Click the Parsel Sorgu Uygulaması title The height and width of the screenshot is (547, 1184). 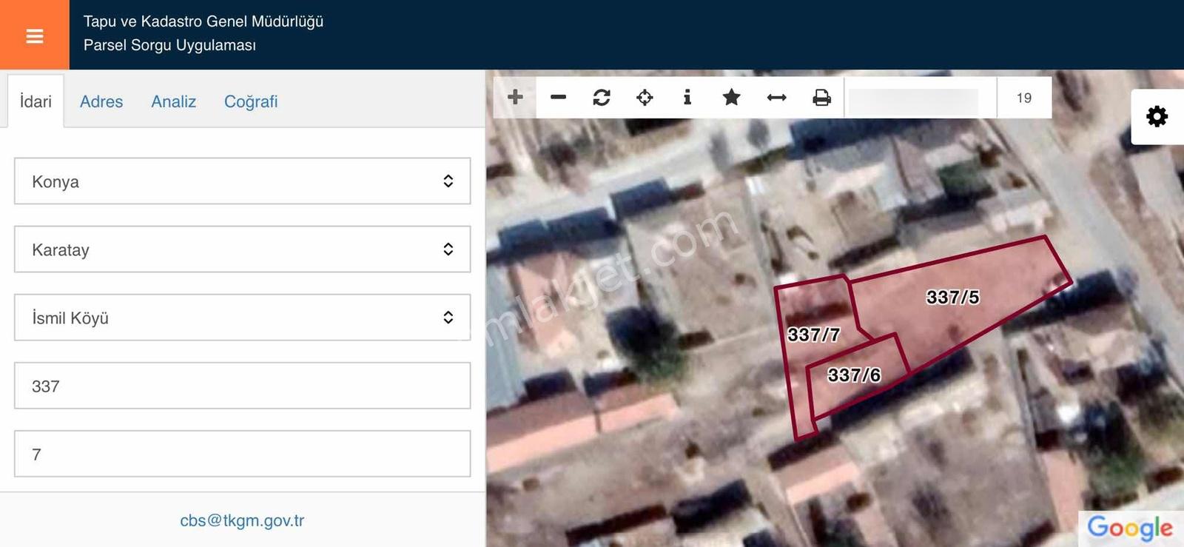coord(169,45)
